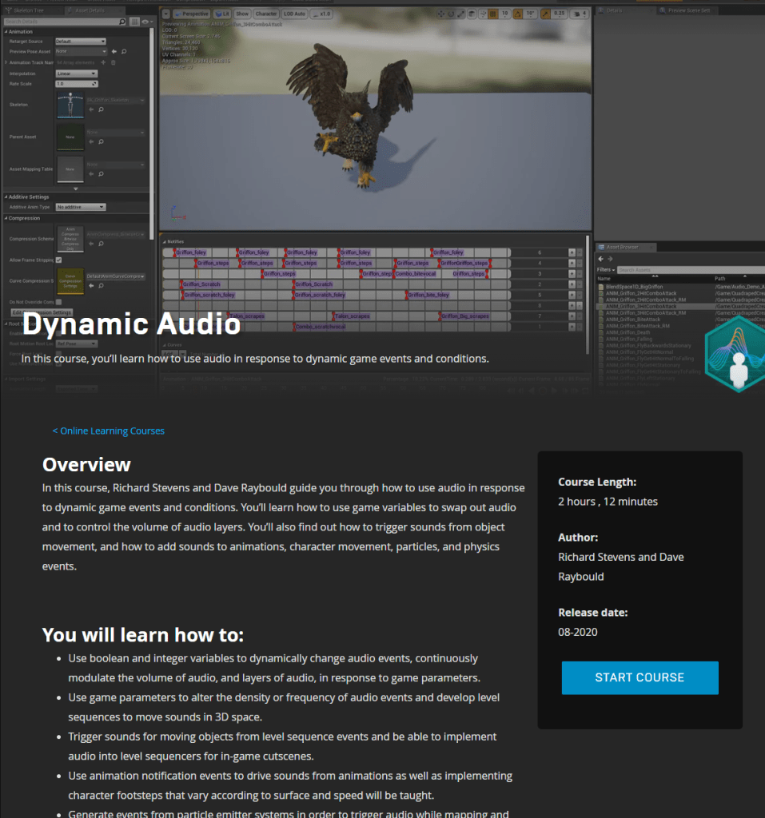Expand the Interpolation Linear dropdown
765x818 pixels.
[x=77, y=73]
